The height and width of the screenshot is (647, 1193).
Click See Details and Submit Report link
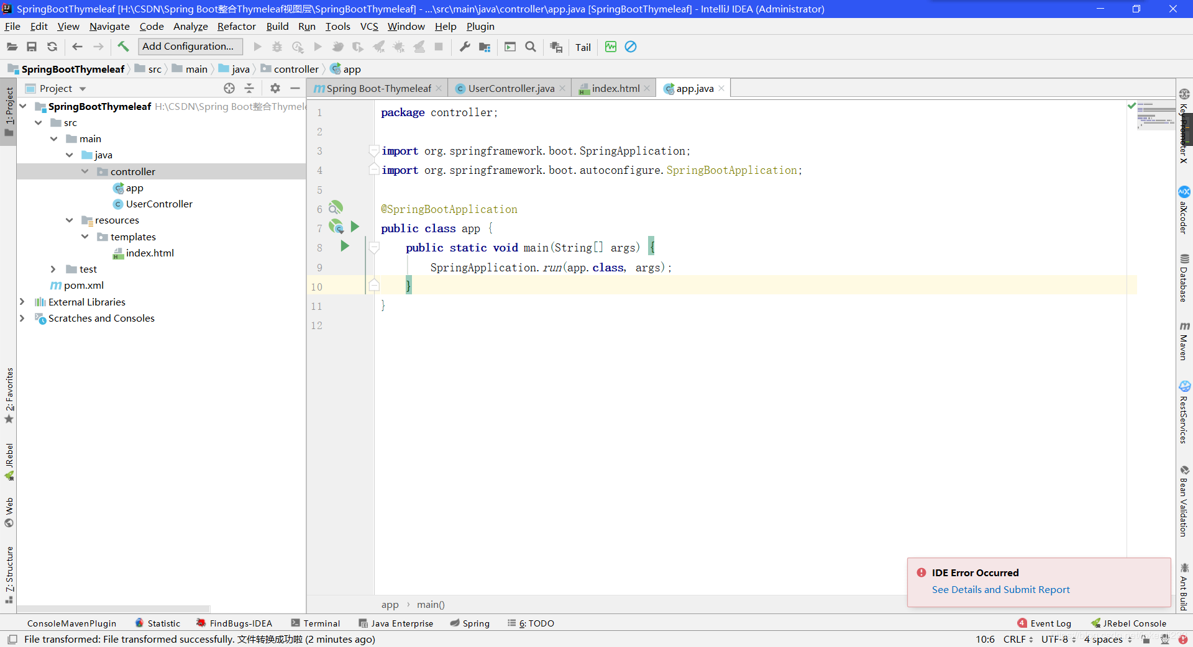click(x=1000, y=589)
